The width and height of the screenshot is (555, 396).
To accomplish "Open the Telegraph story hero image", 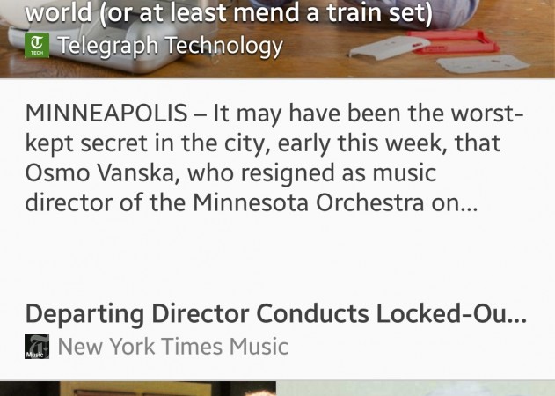I will coord(278,39).
